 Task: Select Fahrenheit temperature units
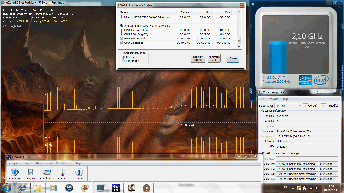click(123, 61)
